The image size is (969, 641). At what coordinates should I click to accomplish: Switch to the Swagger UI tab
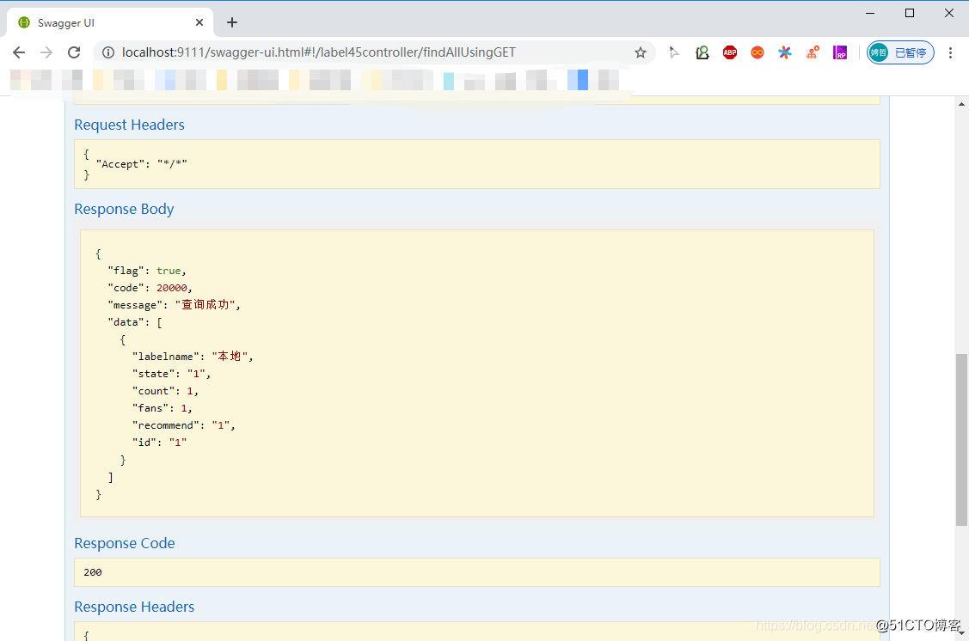[x=110, y=23]
